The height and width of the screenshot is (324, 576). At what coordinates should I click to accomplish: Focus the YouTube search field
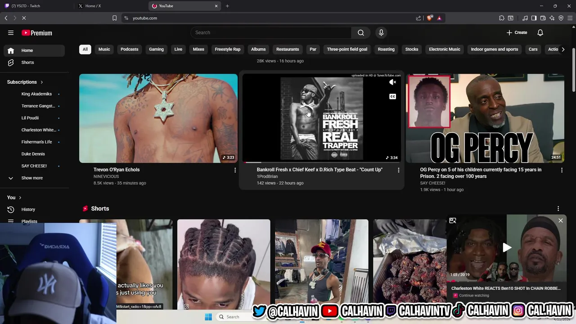click(x=271, y=32)
